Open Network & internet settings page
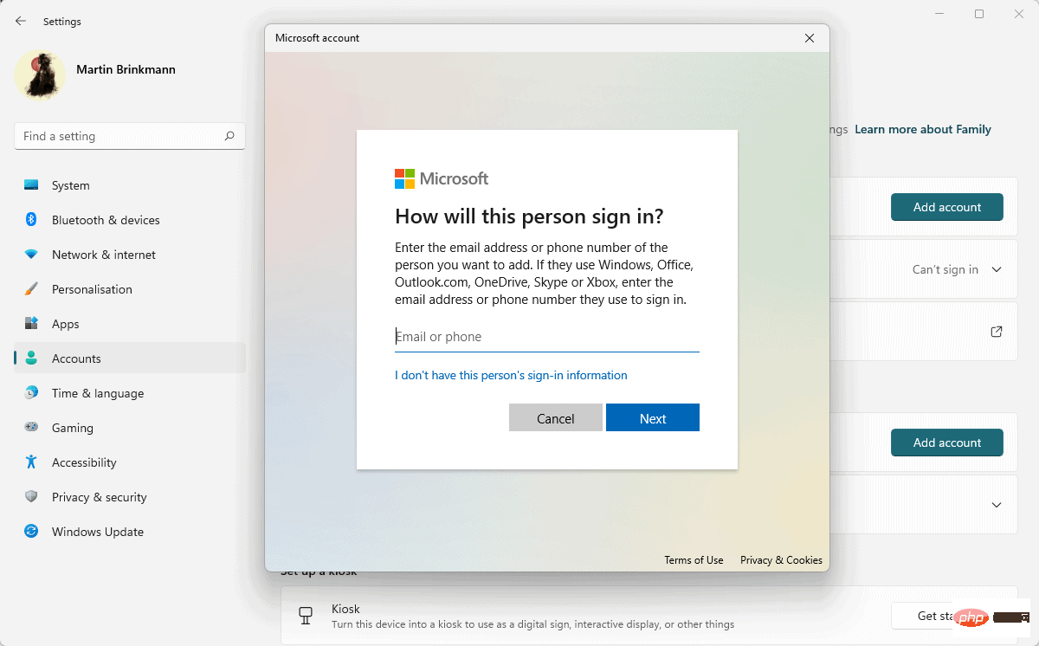This screenshot has height=646, width=1039. pyautogui.click(x=130, y=255)
